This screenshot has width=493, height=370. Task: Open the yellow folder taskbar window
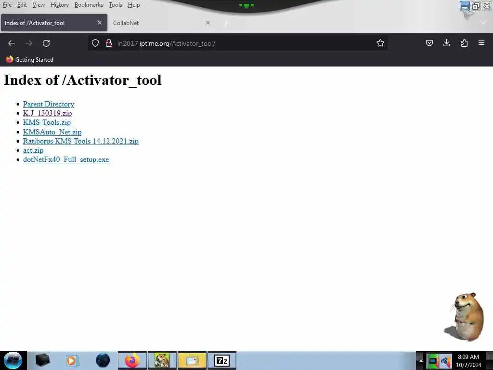click(192, 360)
